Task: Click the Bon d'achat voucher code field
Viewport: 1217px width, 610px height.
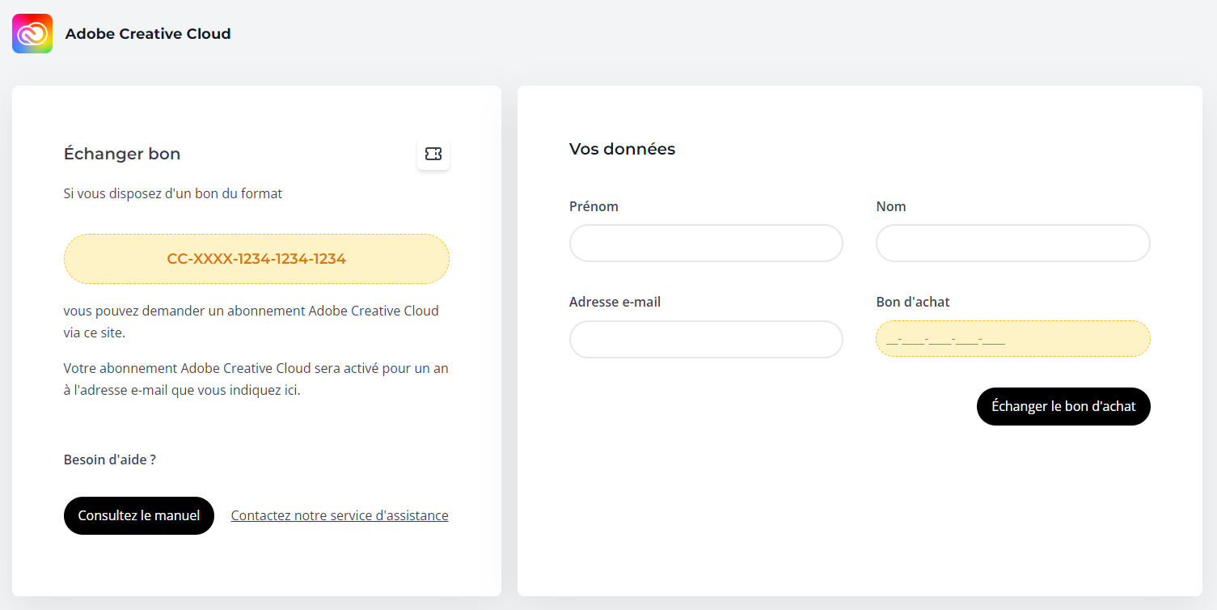Action: (x=1013, y=339)
